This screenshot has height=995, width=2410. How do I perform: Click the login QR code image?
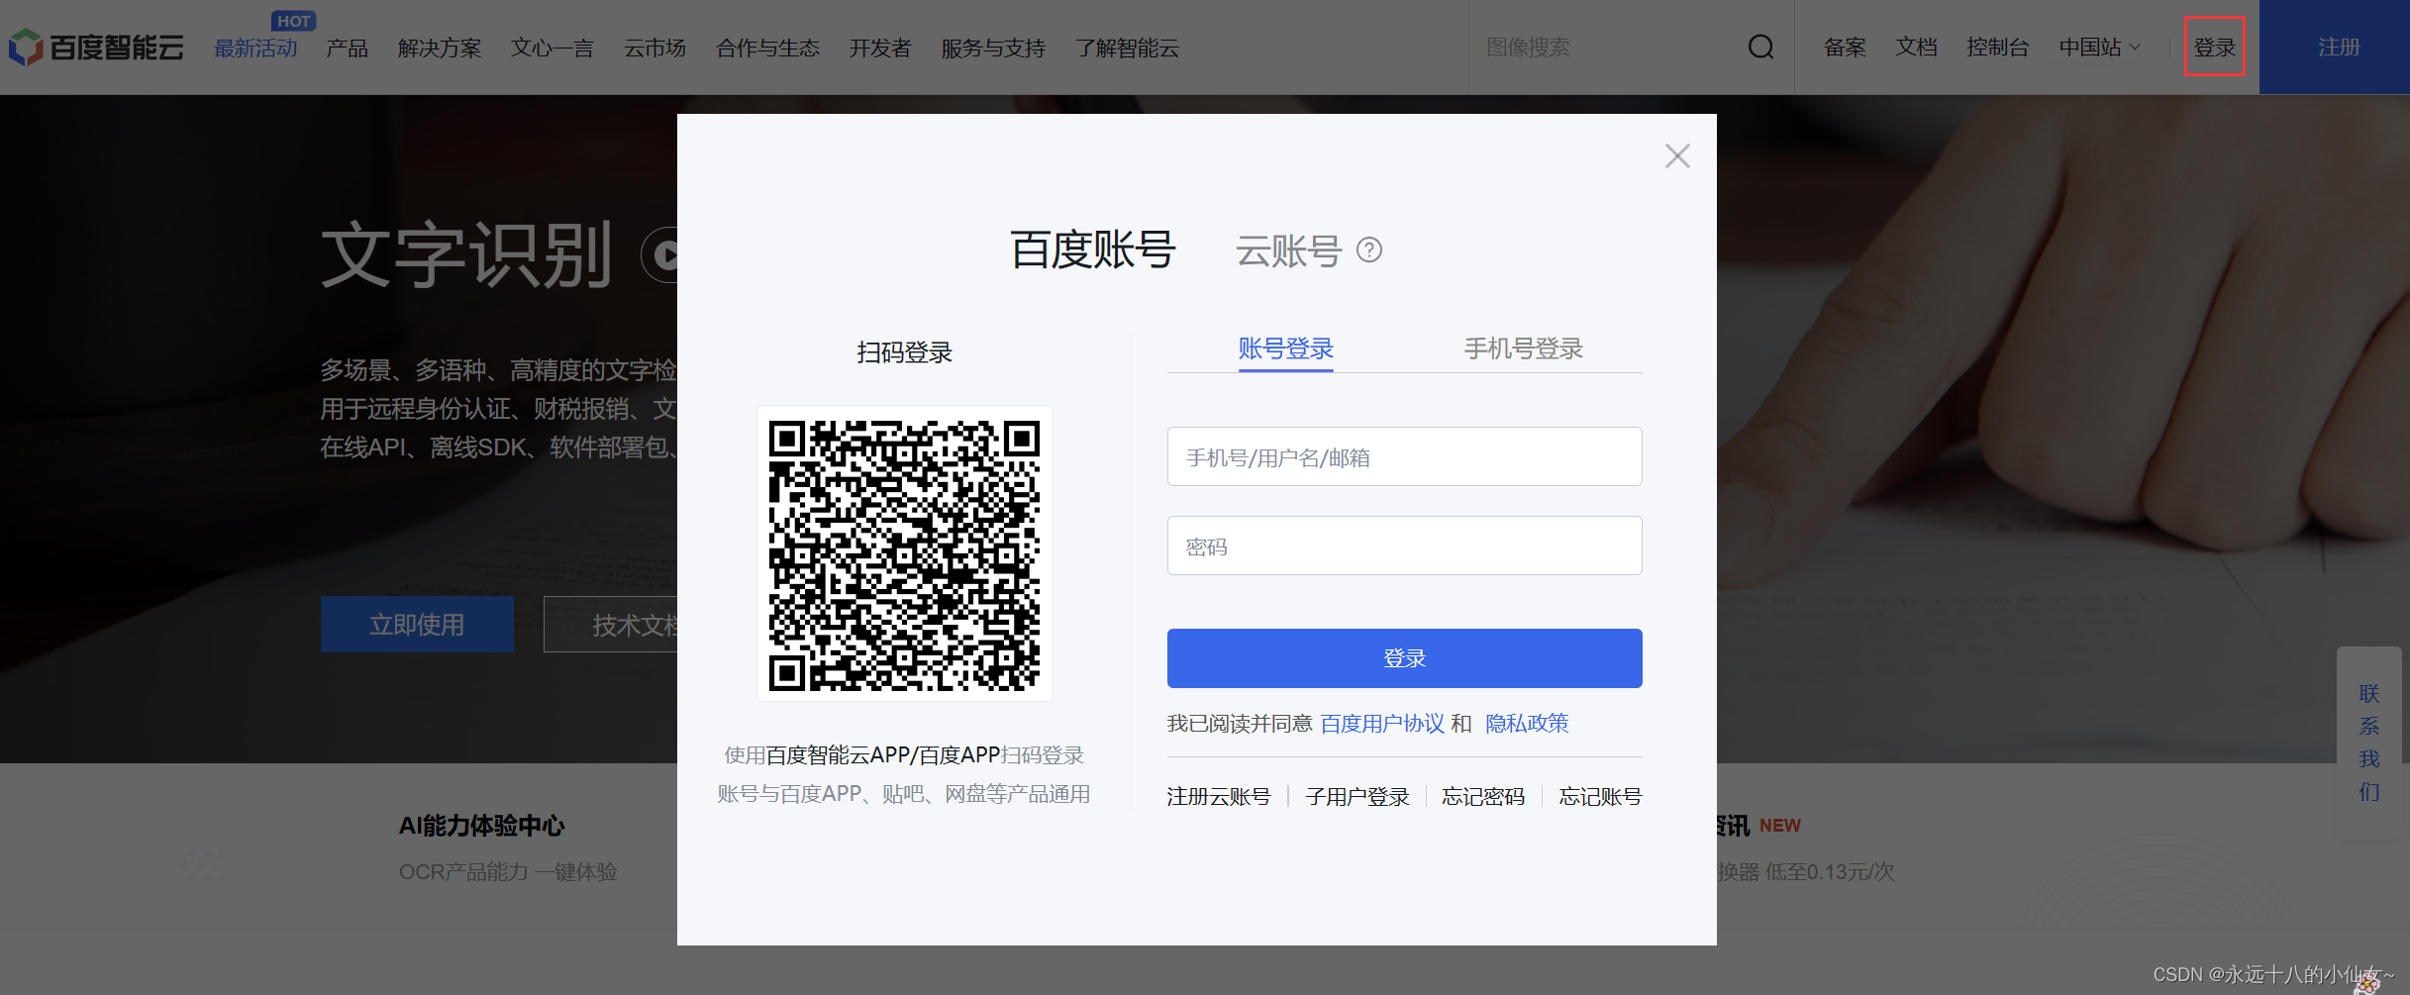click(x=904, y=553)
